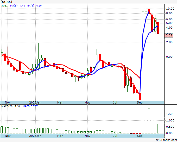Click Jul on the price chart time axis
Image resolution: width=177 pixels, height=142 pixels.
[x=115, y=102]
